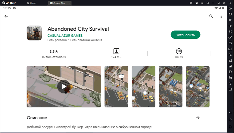Click the Описание heading
This screenshot has width=234, height=133.
tap(37, 118)
